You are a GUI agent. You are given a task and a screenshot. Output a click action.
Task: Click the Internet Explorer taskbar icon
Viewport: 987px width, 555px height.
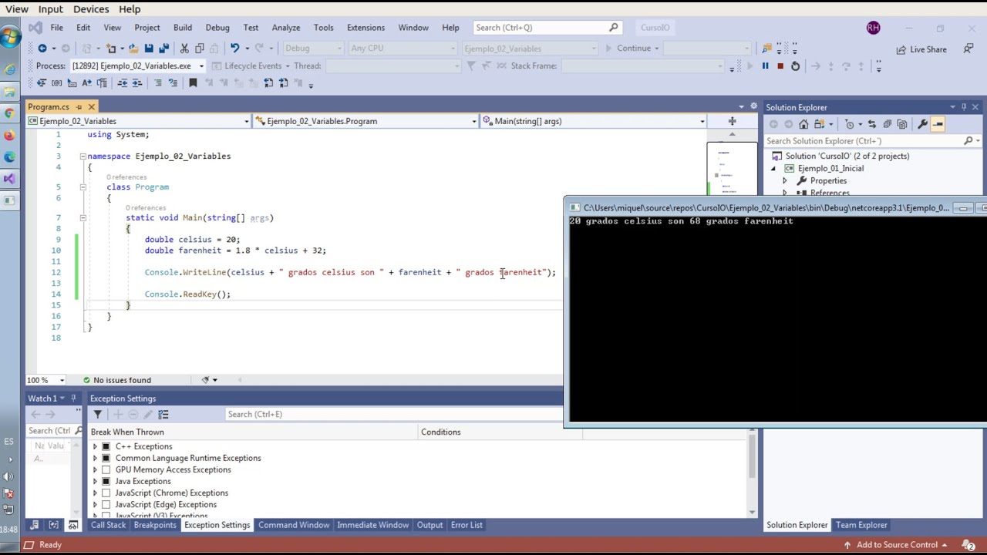9,69
